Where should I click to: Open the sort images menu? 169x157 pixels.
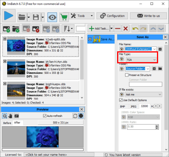[x=68, y=29]
